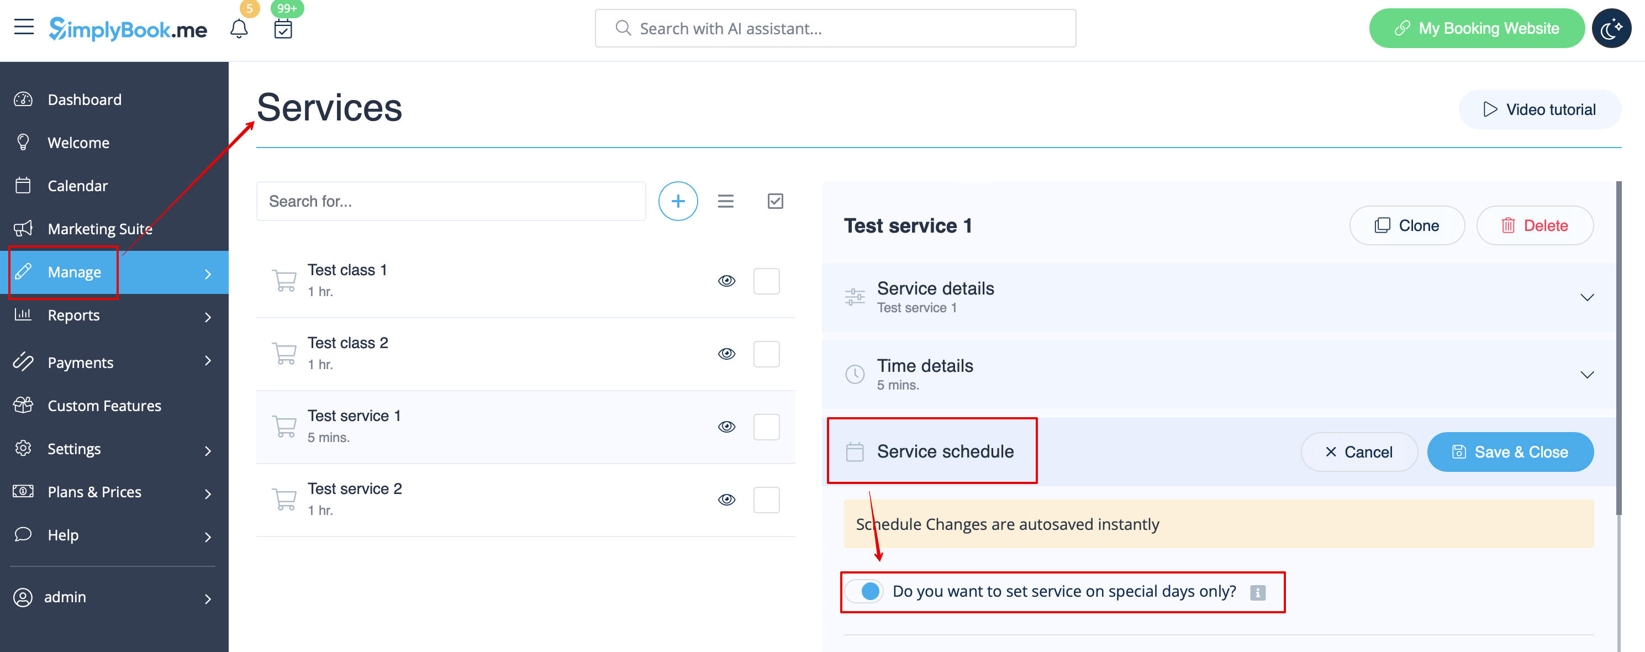Click Save & Close button
This screenshot has height=652, width=1645.
click(1510, 452)
